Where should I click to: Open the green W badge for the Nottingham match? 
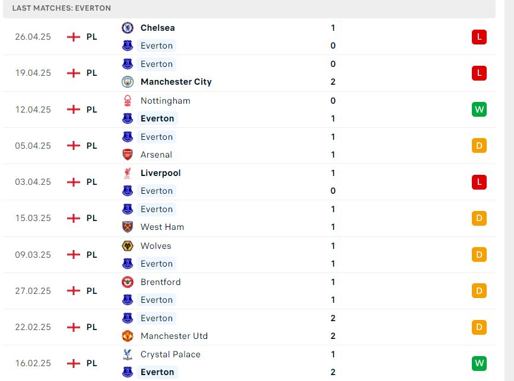pos(479,110)
